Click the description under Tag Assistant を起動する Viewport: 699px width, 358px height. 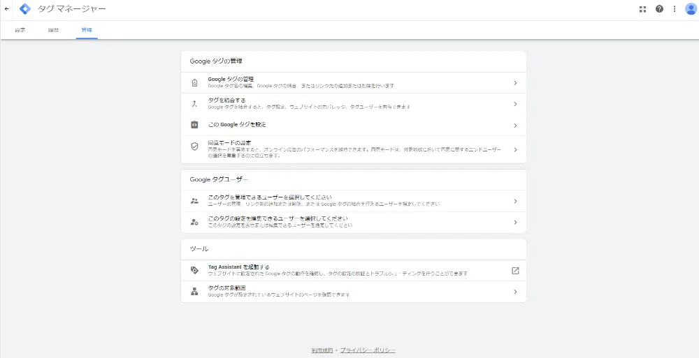coord(338,274)
